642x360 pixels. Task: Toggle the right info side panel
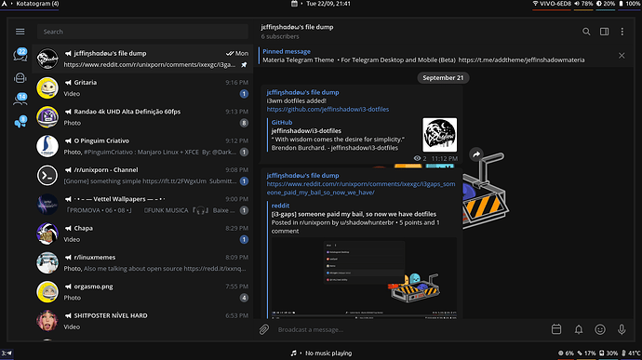click(x=605, y=32)
